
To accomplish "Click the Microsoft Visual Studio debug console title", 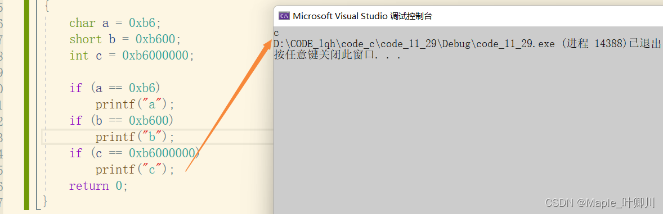I will pos(362,16).
